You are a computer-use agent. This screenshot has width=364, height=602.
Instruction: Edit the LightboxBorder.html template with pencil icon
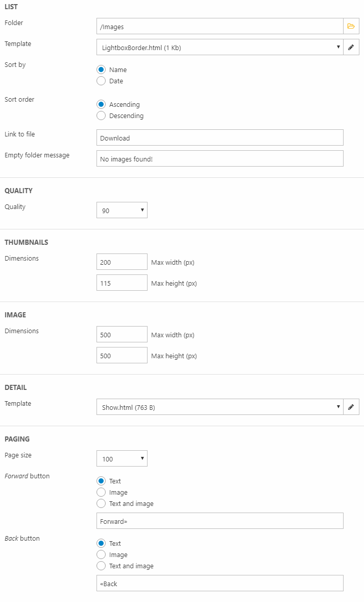click(351, 48)
